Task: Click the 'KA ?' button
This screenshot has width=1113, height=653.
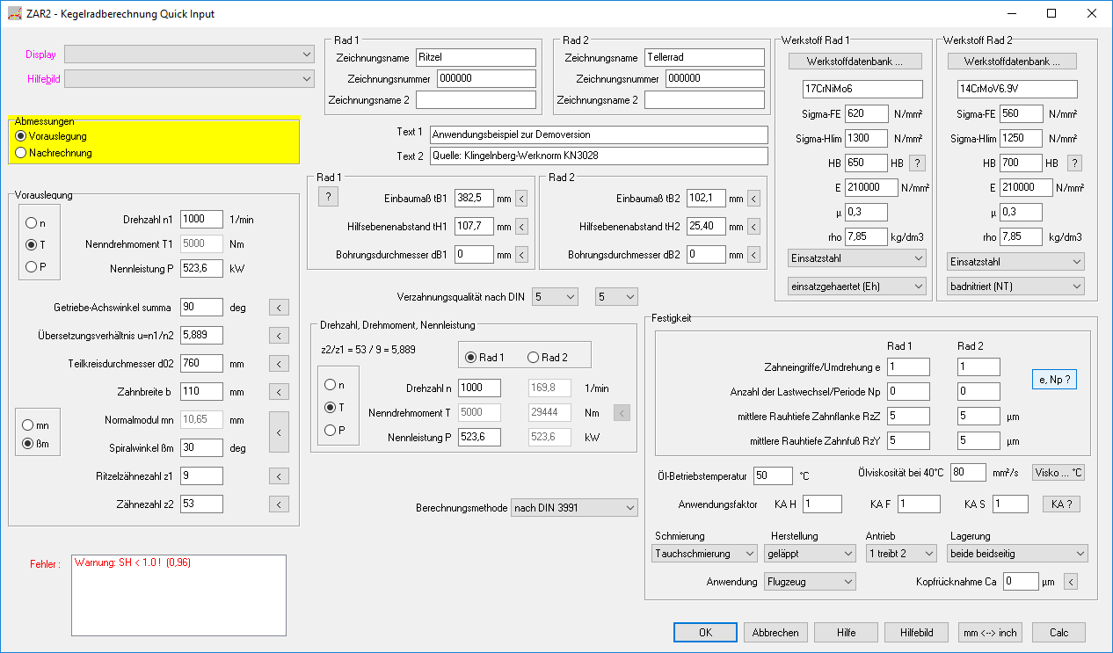Action: [1060, 504]
